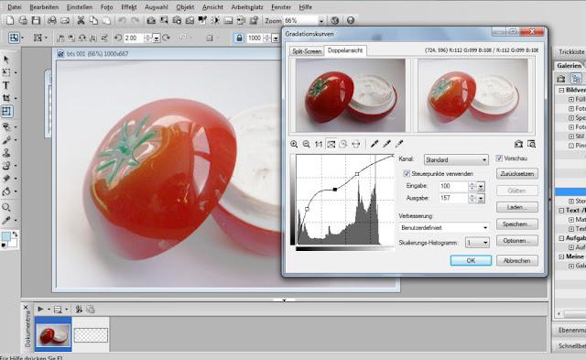Toggle the lock icon in the options bar
586x360 pixels.
tap(239, 38)
